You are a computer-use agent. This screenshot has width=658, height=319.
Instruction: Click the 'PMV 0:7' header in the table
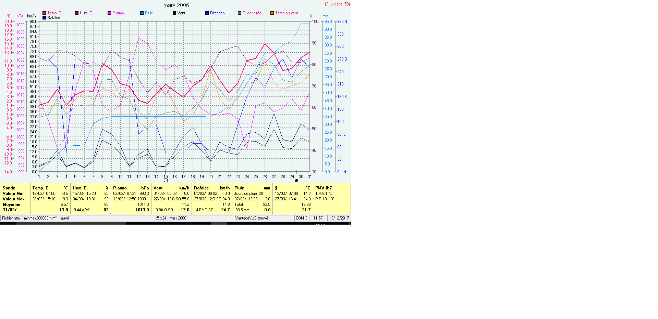(324, 188)
